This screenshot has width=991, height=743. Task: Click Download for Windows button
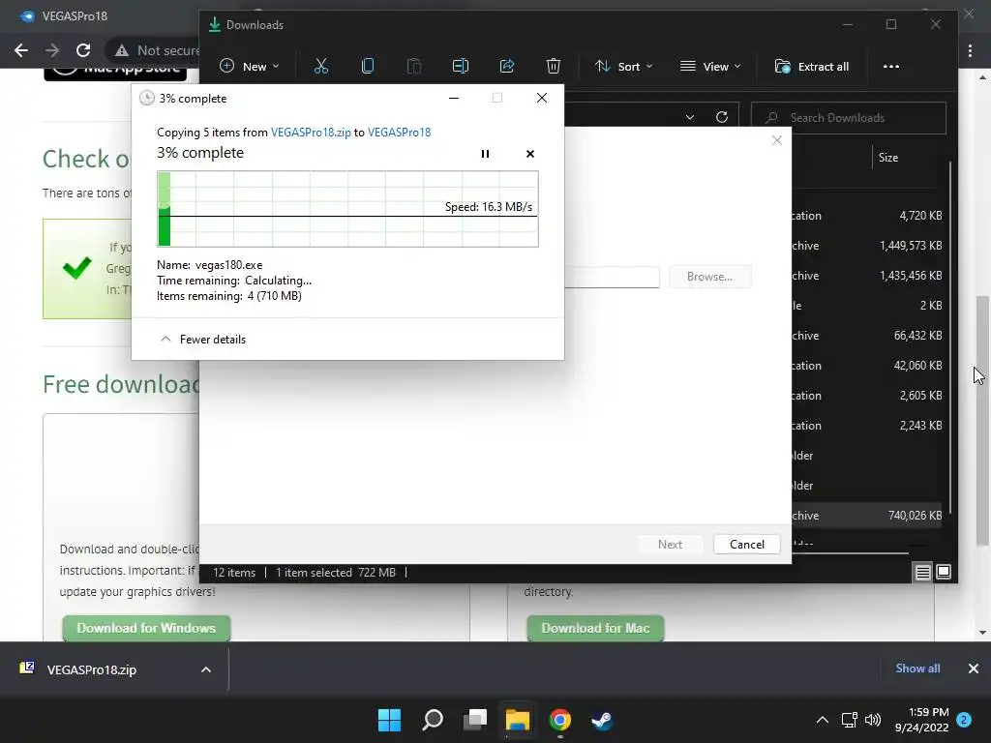point(146,628)
